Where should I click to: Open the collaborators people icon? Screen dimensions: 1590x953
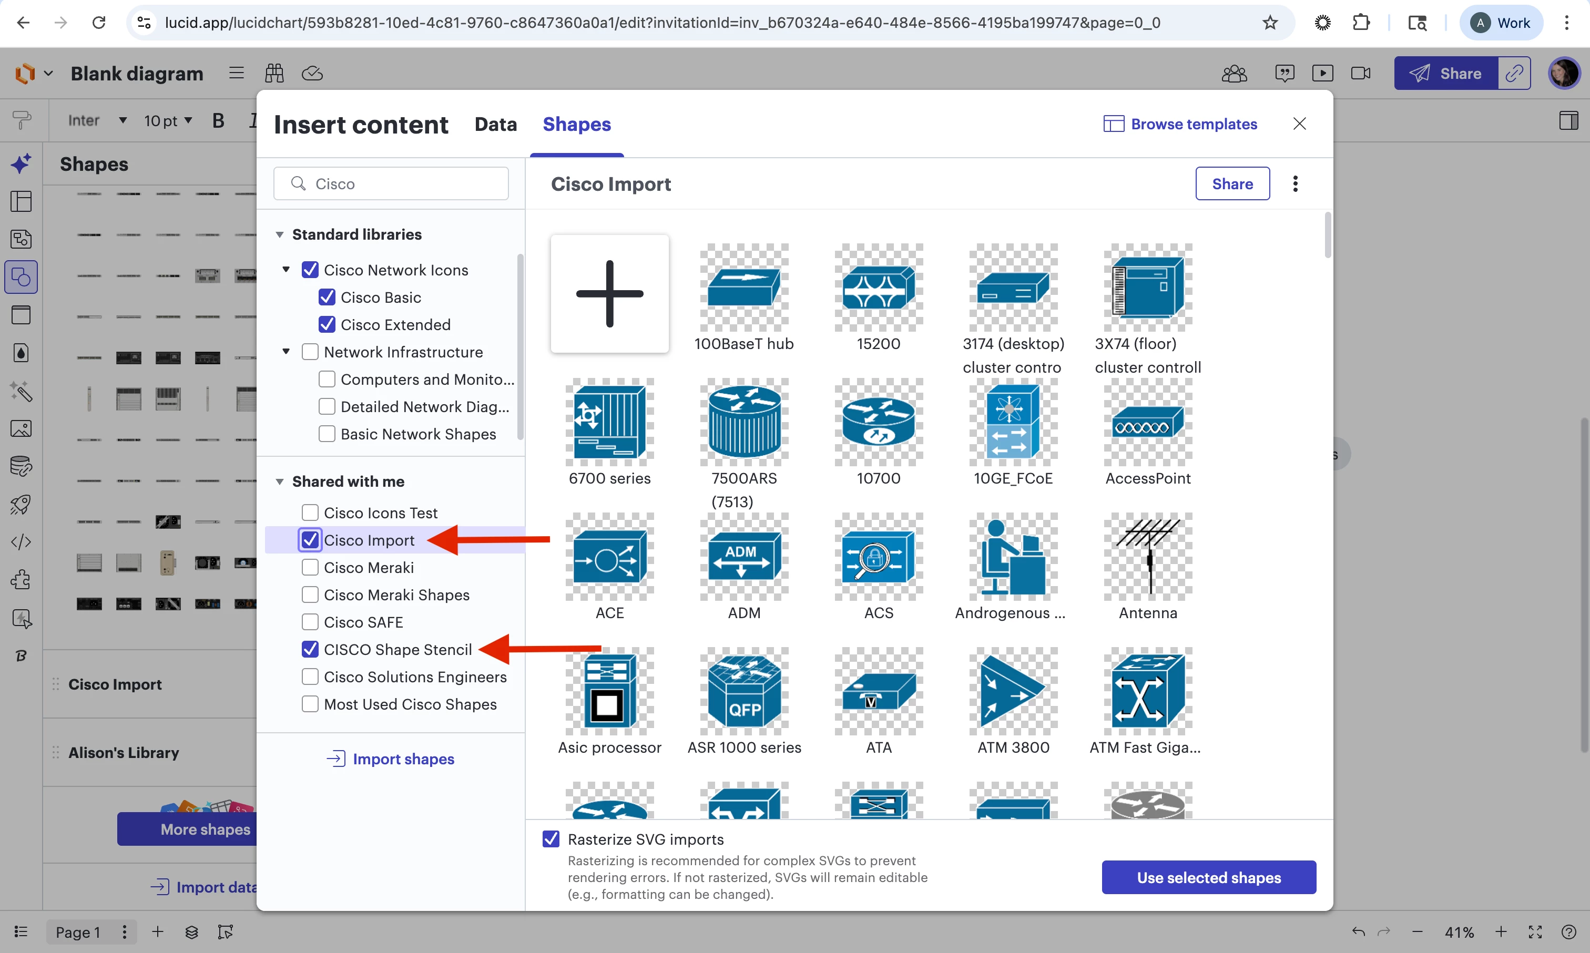click(x=1234, y=73)
